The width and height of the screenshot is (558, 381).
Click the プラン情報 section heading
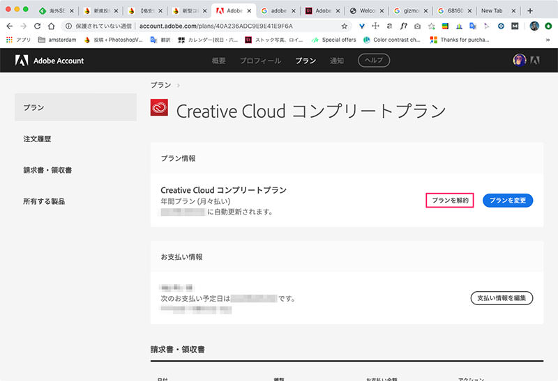click(x=178, y=158)
